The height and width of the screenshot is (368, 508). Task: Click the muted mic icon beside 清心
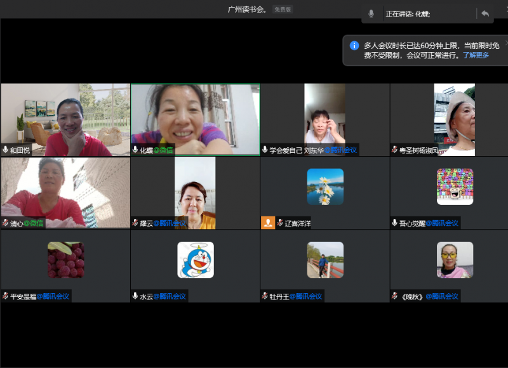[x=6, y=223]
